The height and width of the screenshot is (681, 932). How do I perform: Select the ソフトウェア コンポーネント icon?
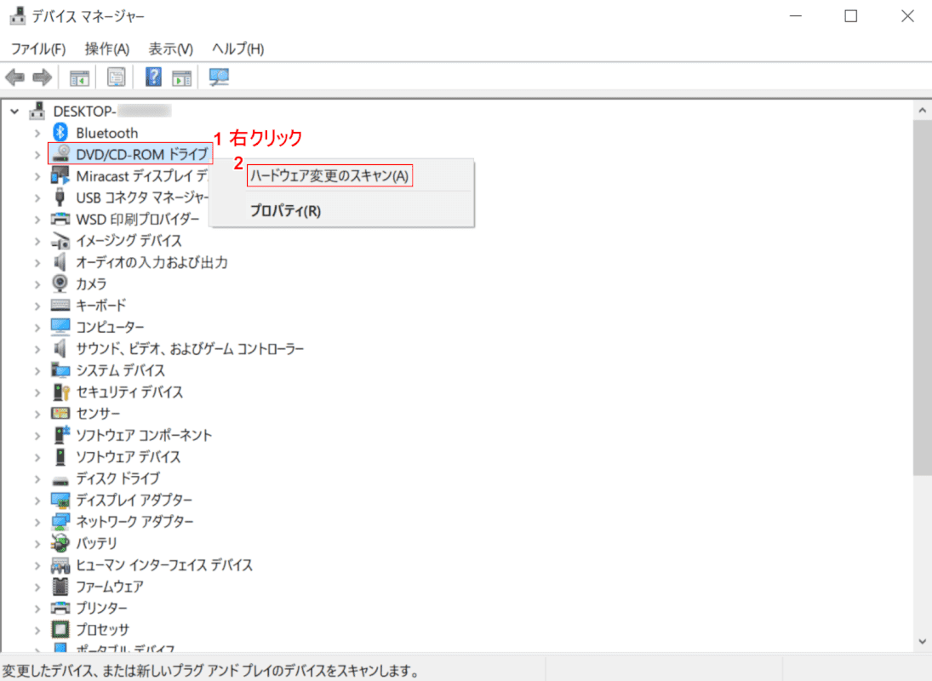point(61,435)
